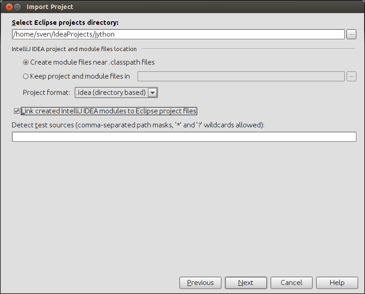
Task: Go back with the Previous button
Action: (200, 283)
